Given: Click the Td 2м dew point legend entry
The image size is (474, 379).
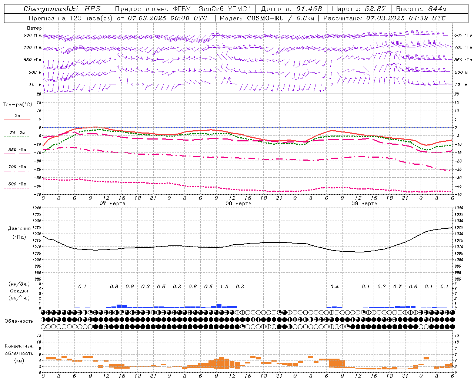Looking at the screenshot, I should click(x=17, y=133).
